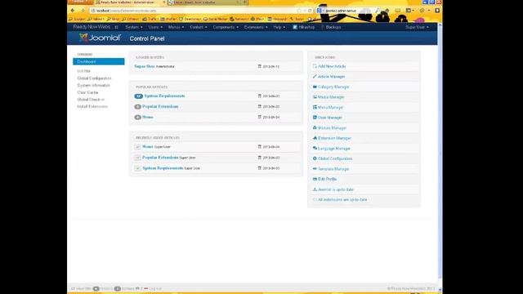
Task: Click the Language Manager speech icon
Action: pos(315,149)
